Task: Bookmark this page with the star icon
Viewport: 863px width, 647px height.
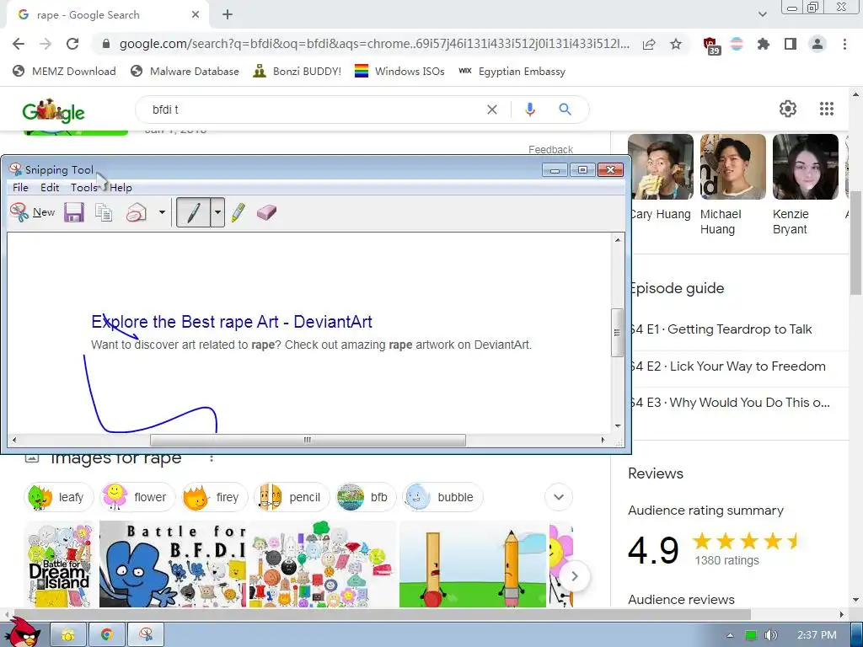Action: pyautogui.click(x=676, y=44)
